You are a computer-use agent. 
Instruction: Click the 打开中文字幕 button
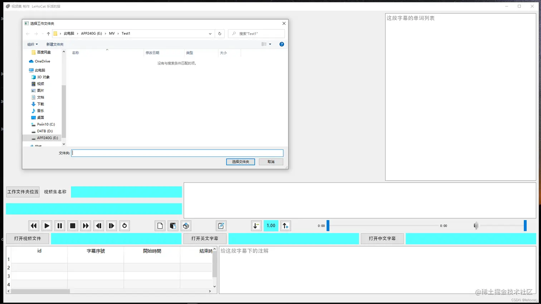382,239
